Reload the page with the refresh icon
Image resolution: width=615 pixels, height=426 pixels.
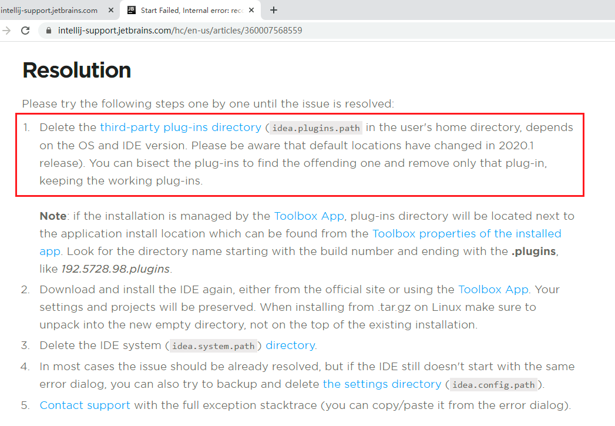point(25,31)
